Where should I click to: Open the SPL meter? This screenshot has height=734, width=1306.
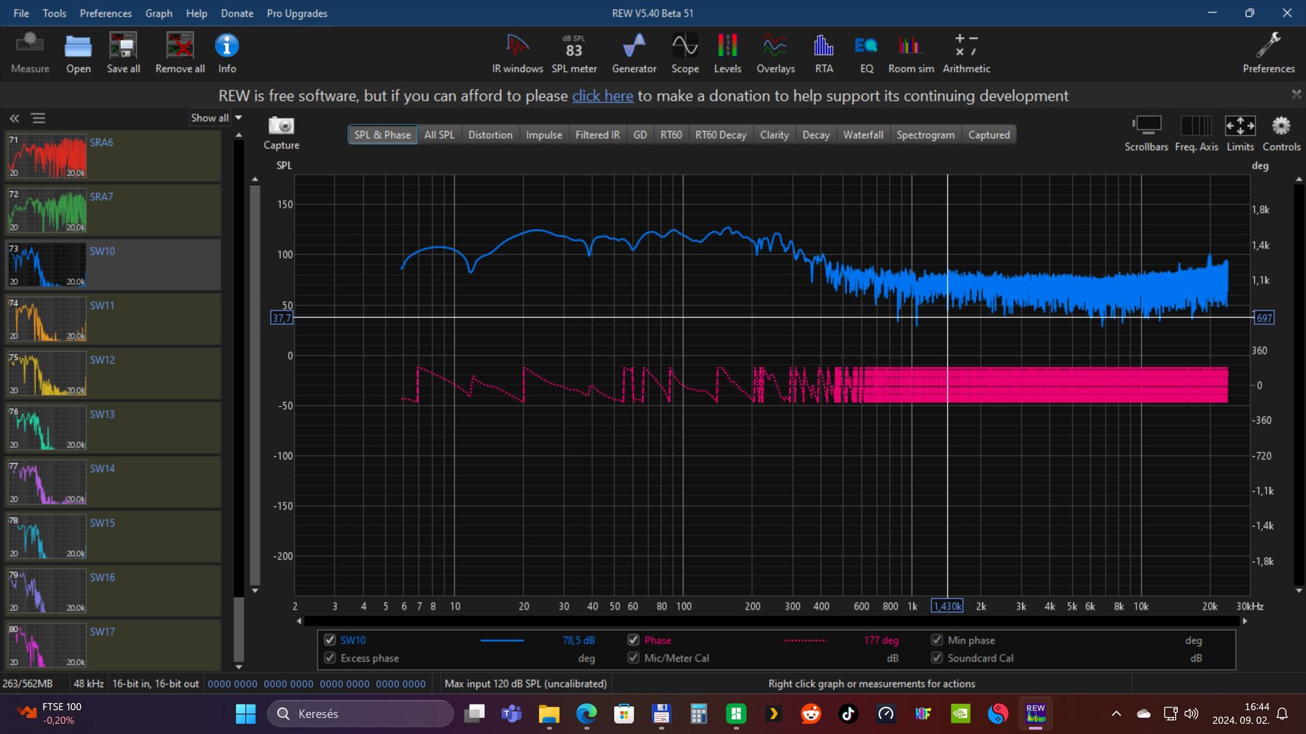coord(574,53)
